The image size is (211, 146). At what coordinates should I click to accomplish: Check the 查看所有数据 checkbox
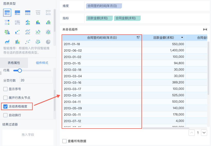point(64,141)
